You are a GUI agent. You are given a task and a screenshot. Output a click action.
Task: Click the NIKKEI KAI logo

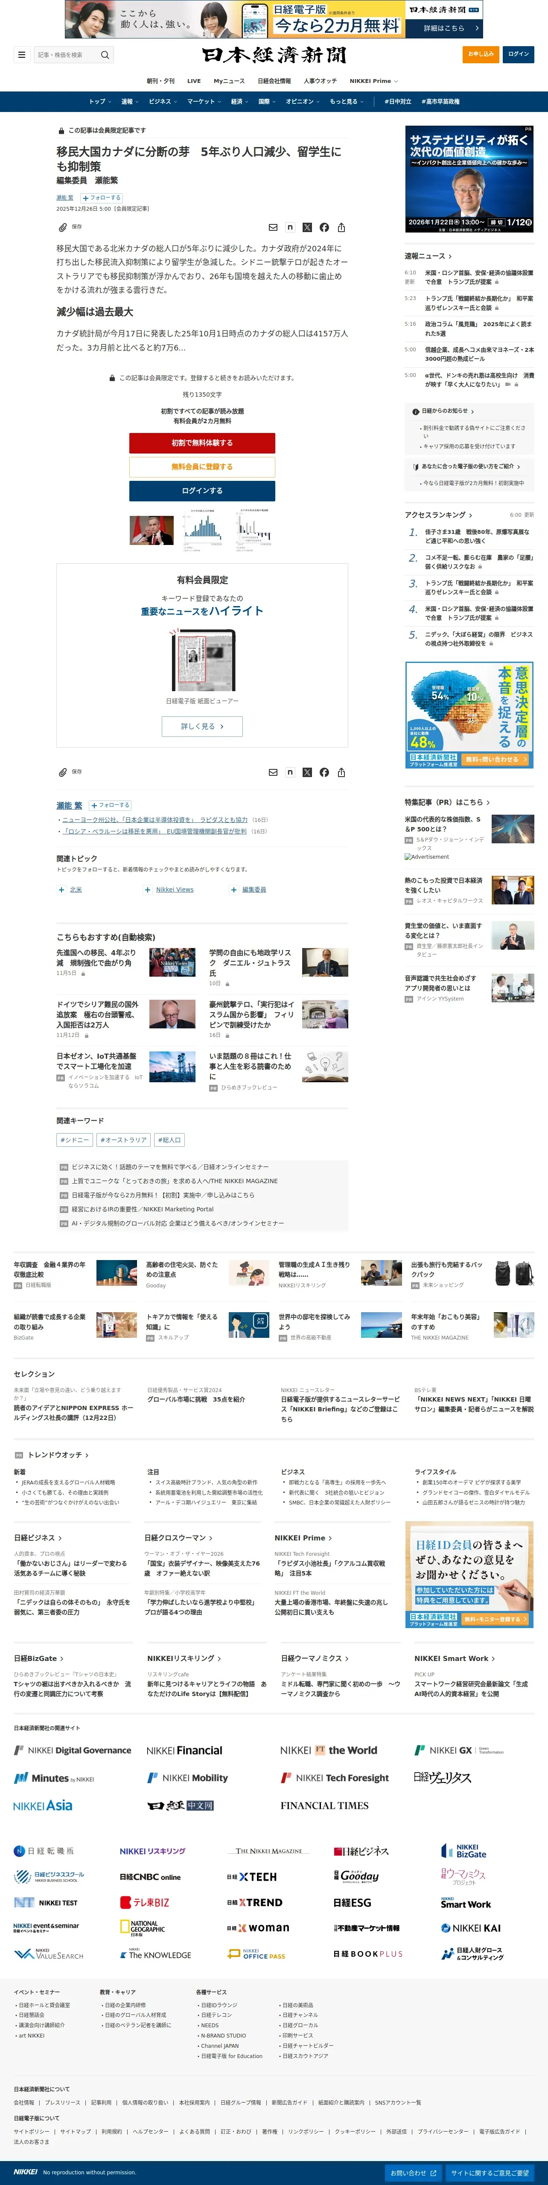(471, 1928)
